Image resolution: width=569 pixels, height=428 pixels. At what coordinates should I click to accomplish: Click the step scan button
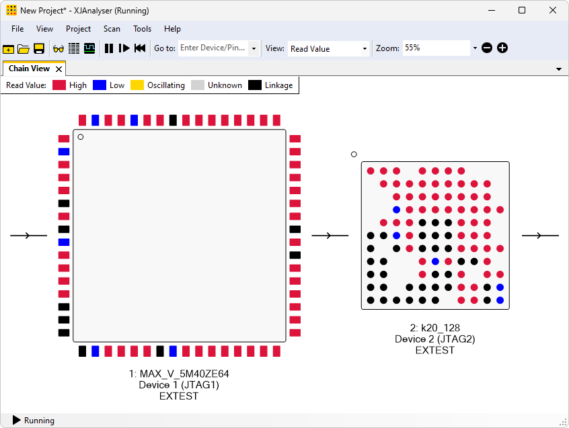pos(124,48)
